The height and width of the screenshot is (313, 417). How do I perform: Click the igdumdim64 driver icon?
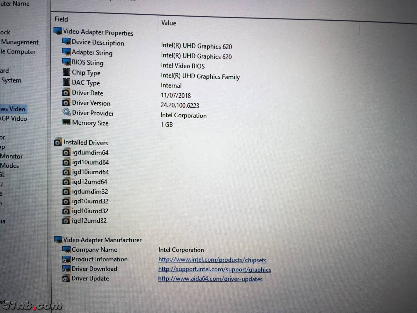click(x=66, y=152)
